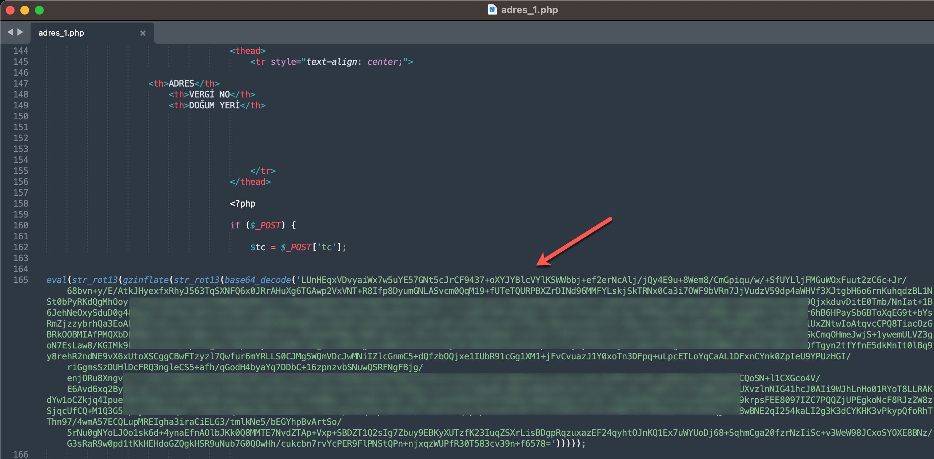Click the <?php opening tag

pos(242,204)
